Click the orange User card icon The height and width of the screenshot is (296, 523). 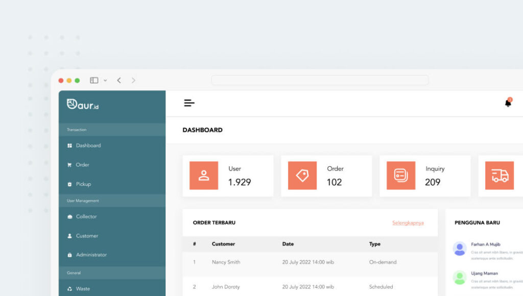[x=204, y=176]
